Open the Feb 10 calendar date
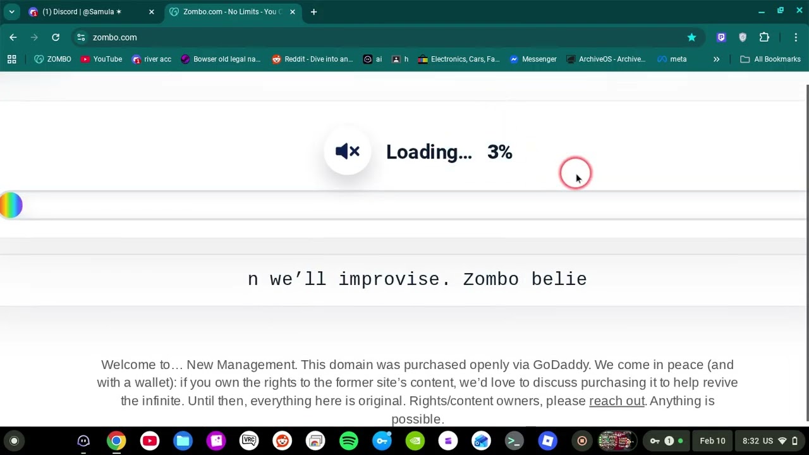Viewport: 809px width, 455px height. point(712,441)
